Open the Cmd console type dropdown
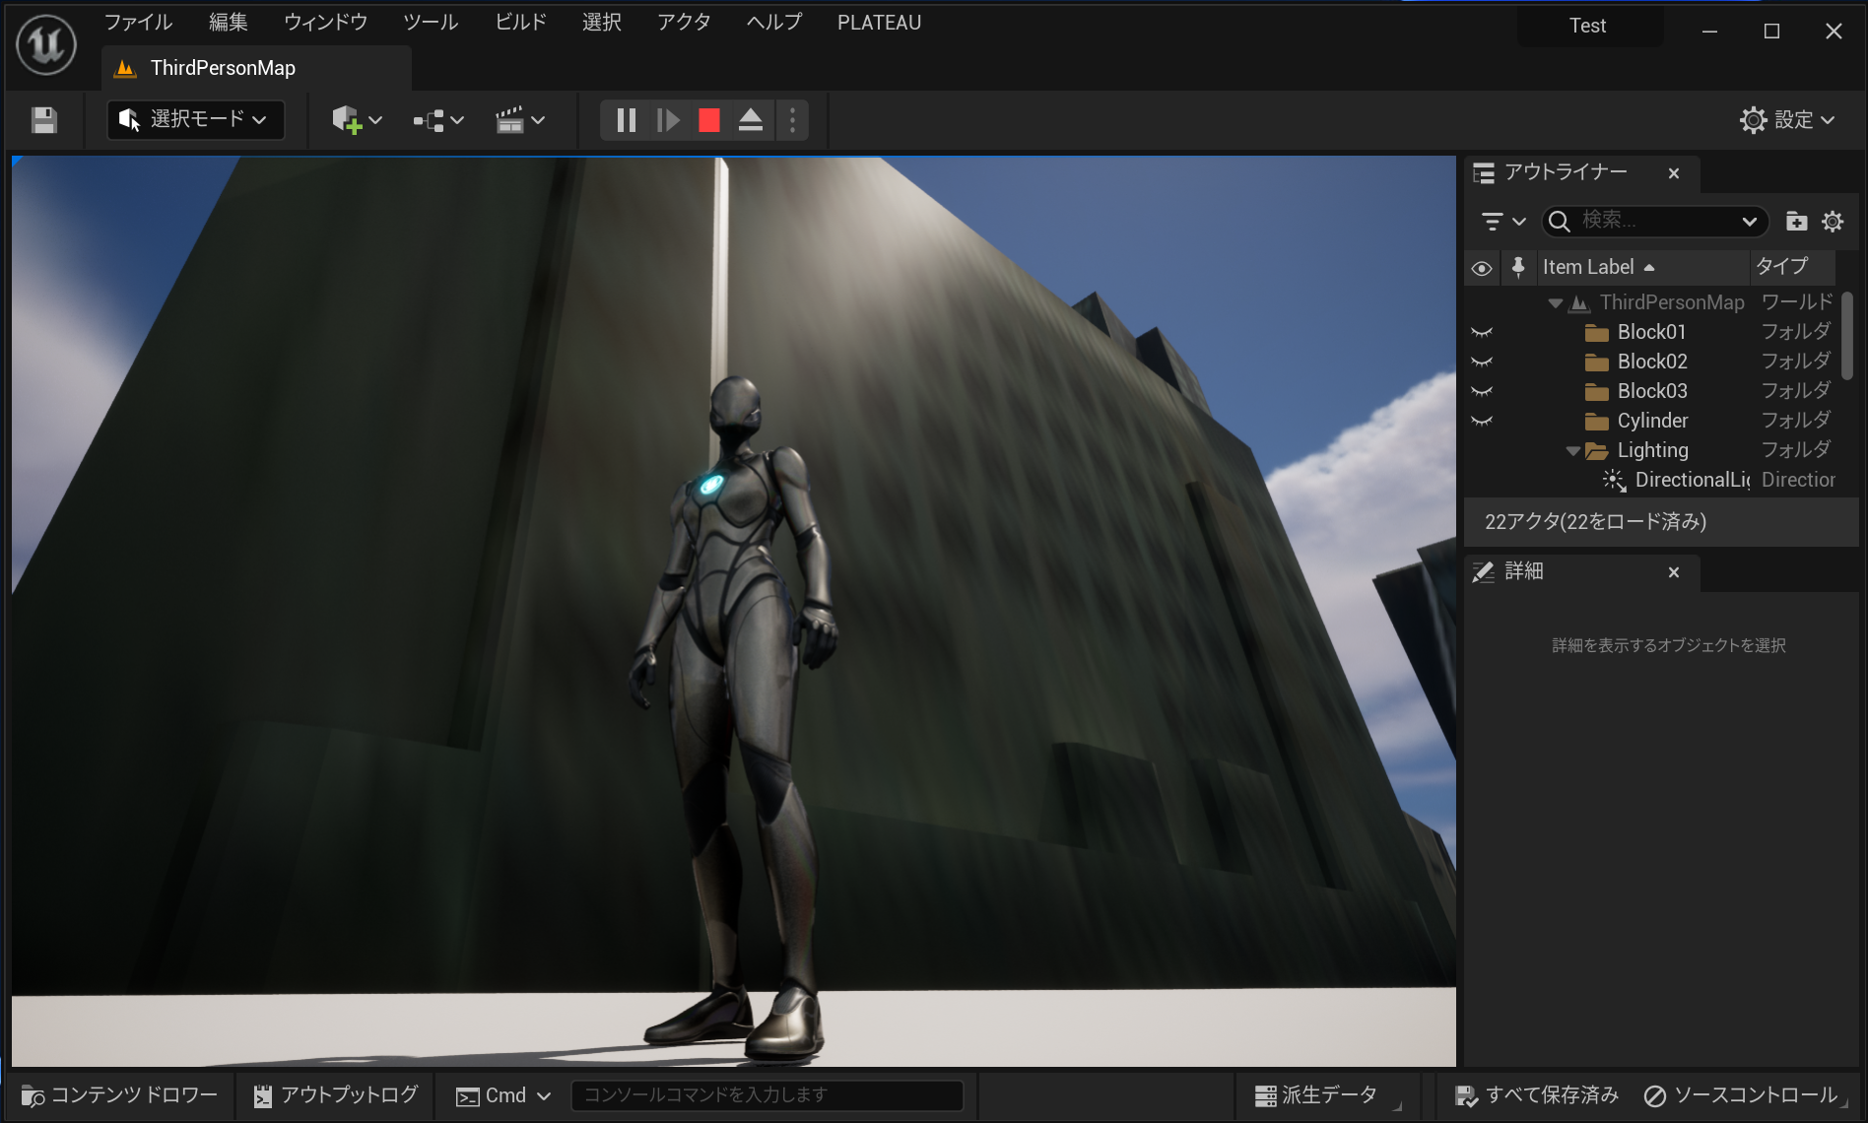Screen dimensions: 1868x1123 [x=543, y=1095]
